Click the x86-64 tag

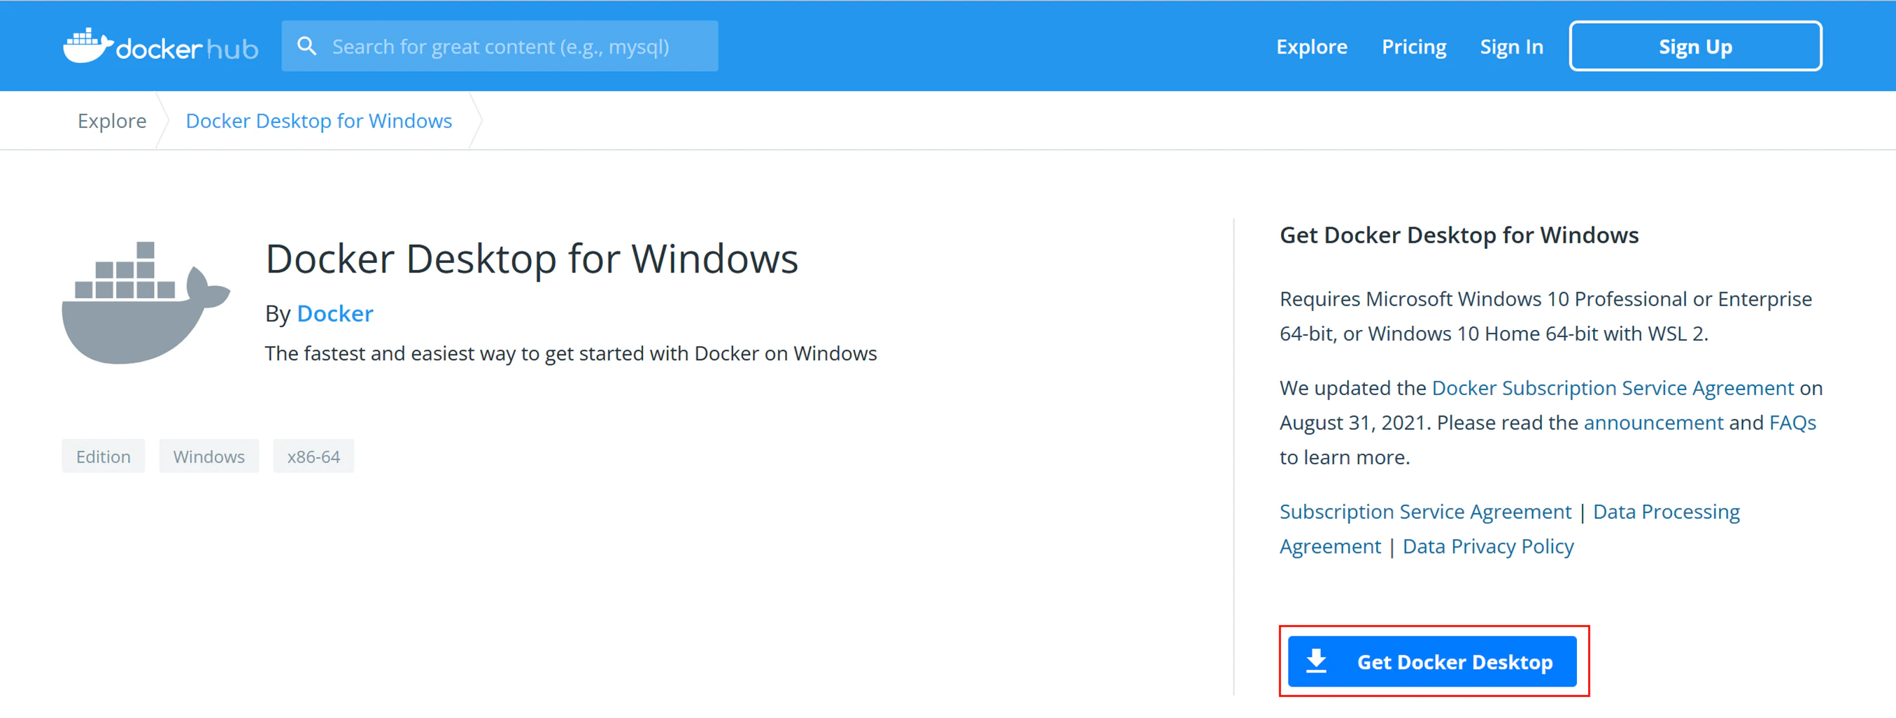click(313, 456)
